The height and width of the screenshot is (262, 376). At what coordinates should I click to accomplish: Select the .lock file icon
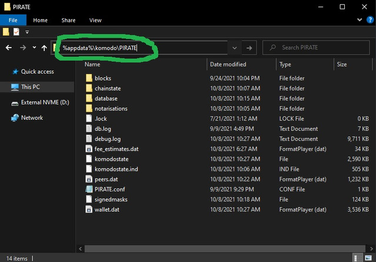click(89, 118)
